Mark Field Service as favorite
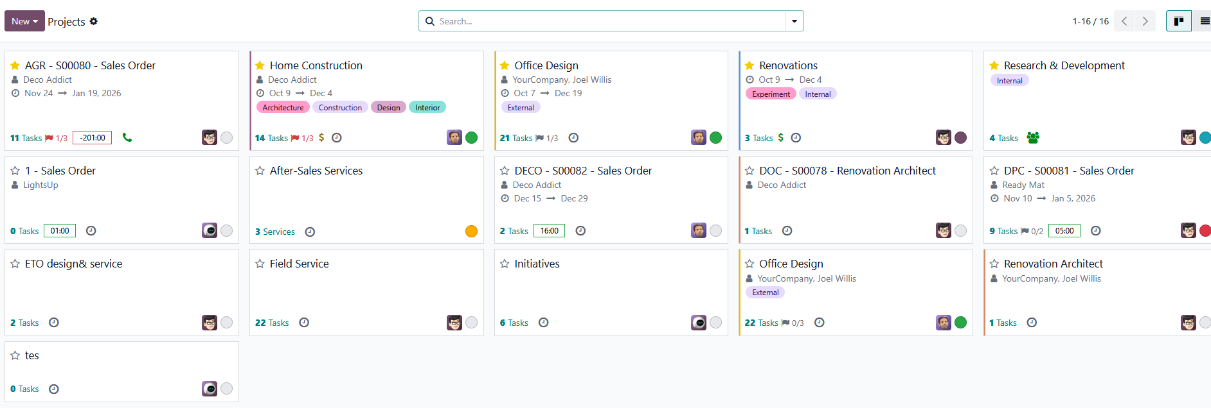The height and width of the screenshot is (408, 1211). (x=260, y=264)
